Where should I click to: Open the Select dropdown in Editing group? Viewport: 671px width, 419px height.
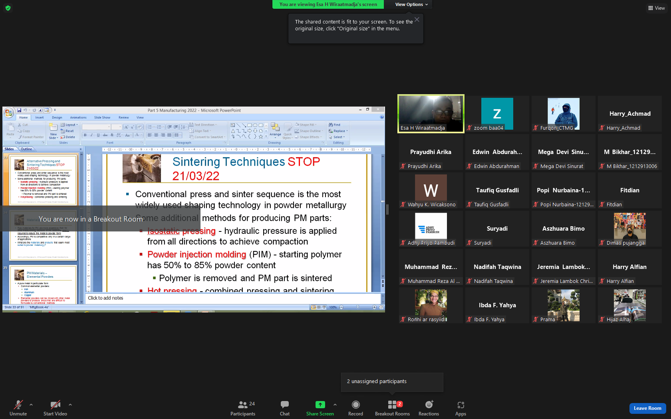tap(337, 137)
